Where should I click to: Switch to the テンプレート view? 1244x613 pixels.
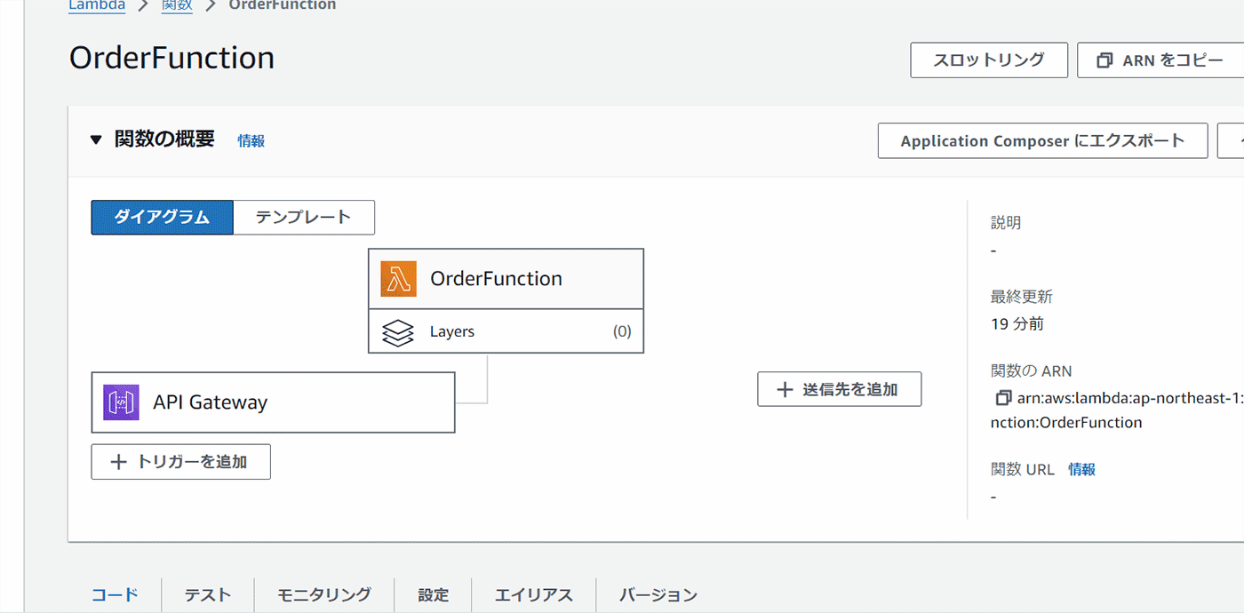(304, 218)
